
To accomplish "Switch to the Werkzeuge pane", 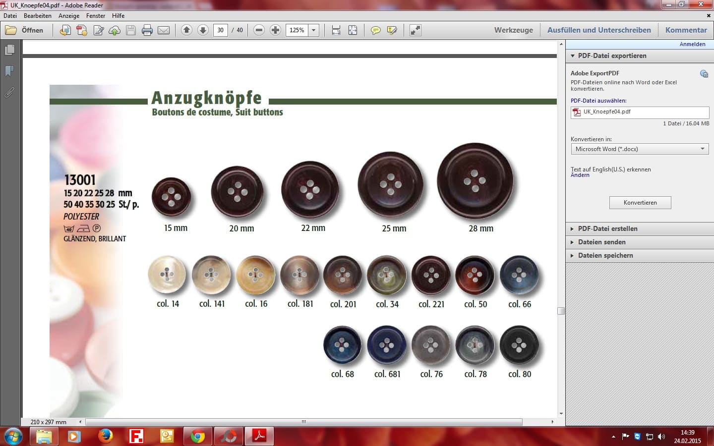I will pyautogui.click(x=514, y=30).
